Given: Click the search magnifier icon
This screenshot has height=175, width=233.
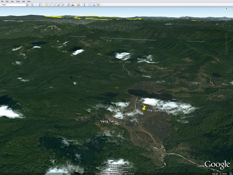Looking at the screenshot, I should pyautogui.click(x=32, y=5).
